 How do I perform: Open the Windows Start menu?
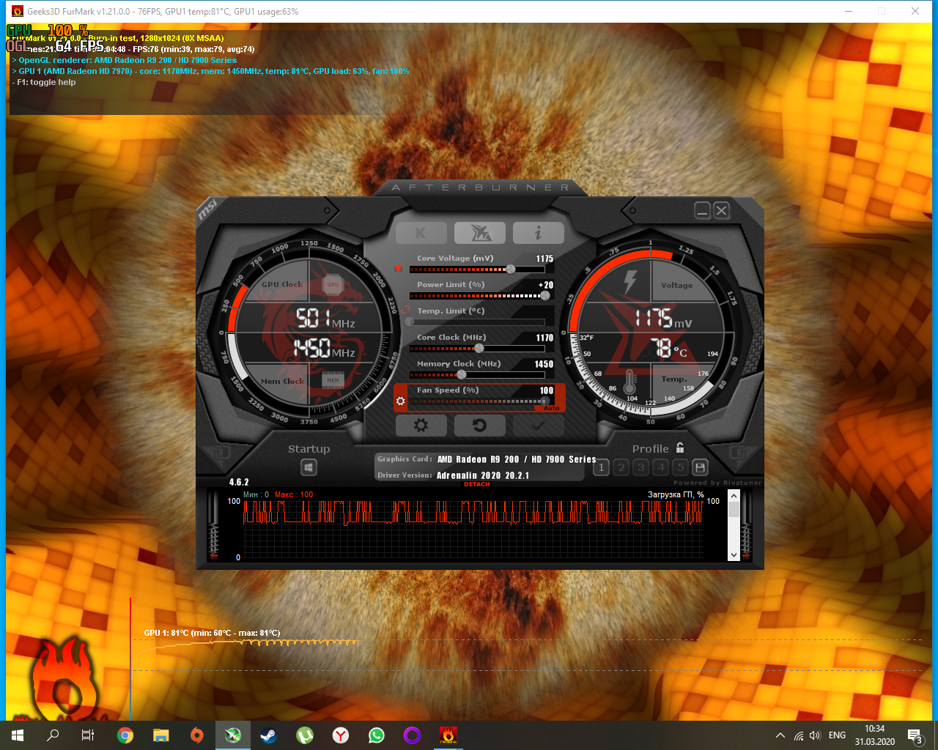[18, 735]
